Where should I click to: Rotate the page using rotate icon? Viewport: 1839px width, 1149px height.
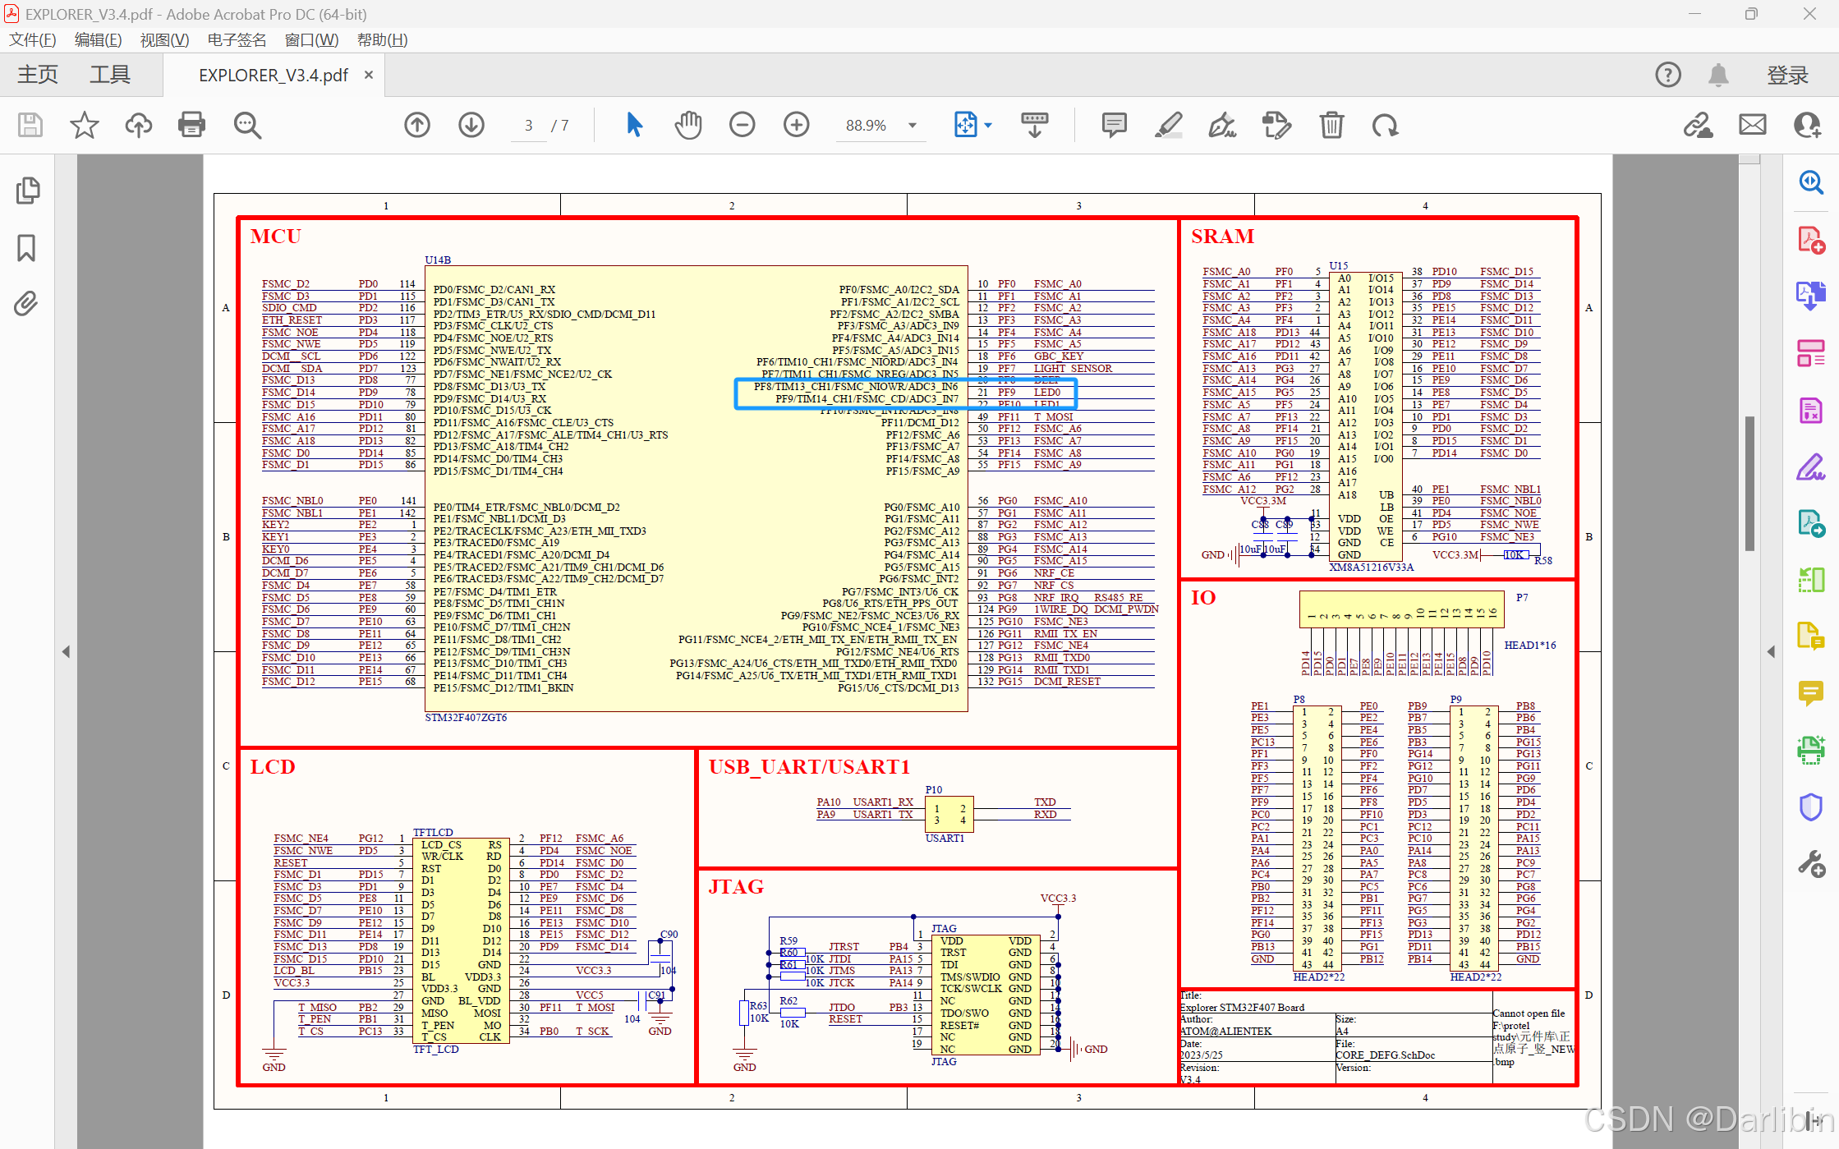1385,125
